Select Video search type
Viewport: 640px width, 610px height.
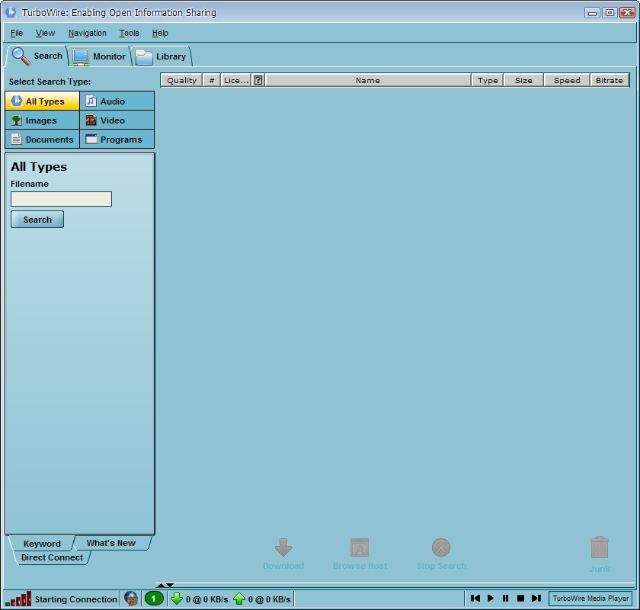117,120
